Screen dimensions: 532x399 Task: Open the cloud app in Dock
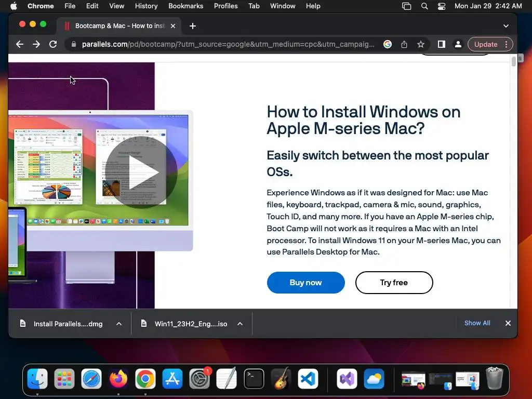374,379
